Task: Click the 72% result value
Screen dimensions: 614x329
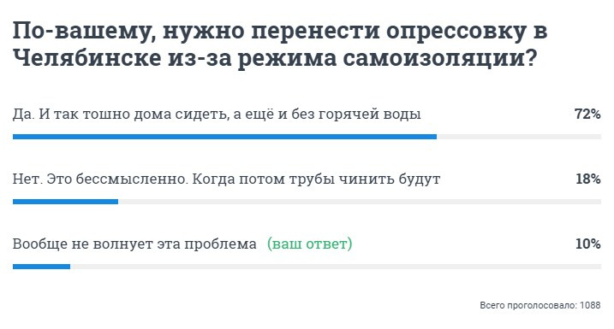Action: [x=587, y=115]
